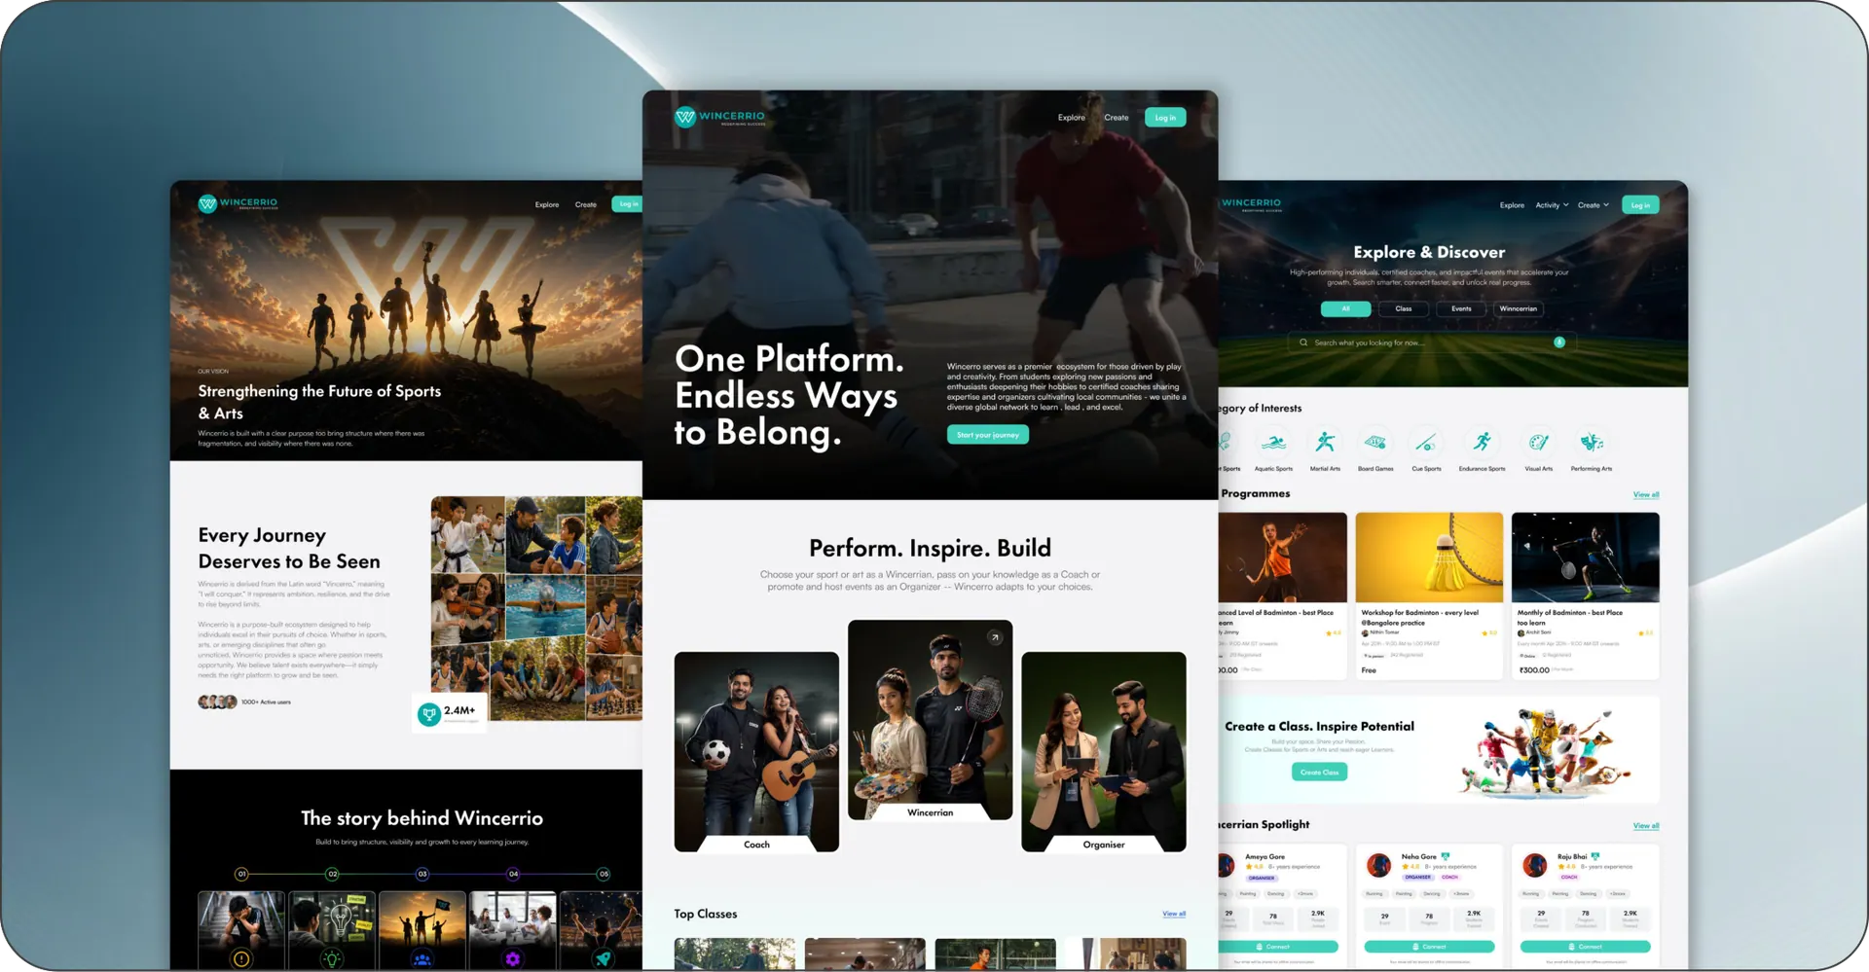Screen dimensions: 1869x972
Task: Click the arrow icon on Wincerrian card
Action: pyautogui.click(x=995, y=637)
